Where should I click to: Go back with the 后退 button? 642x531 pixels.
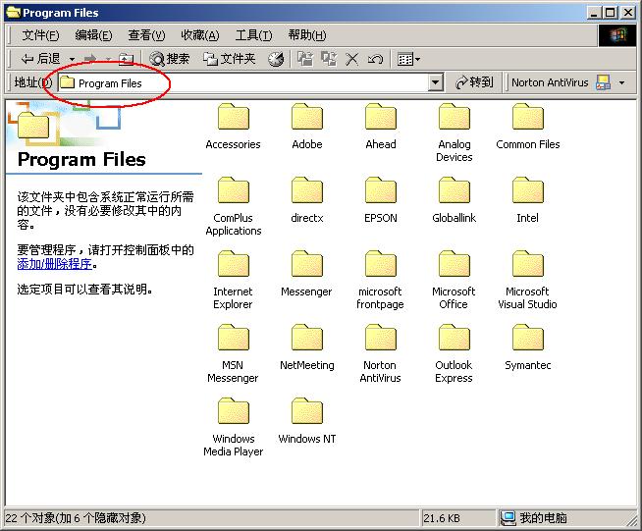click(x=40, y=59)
